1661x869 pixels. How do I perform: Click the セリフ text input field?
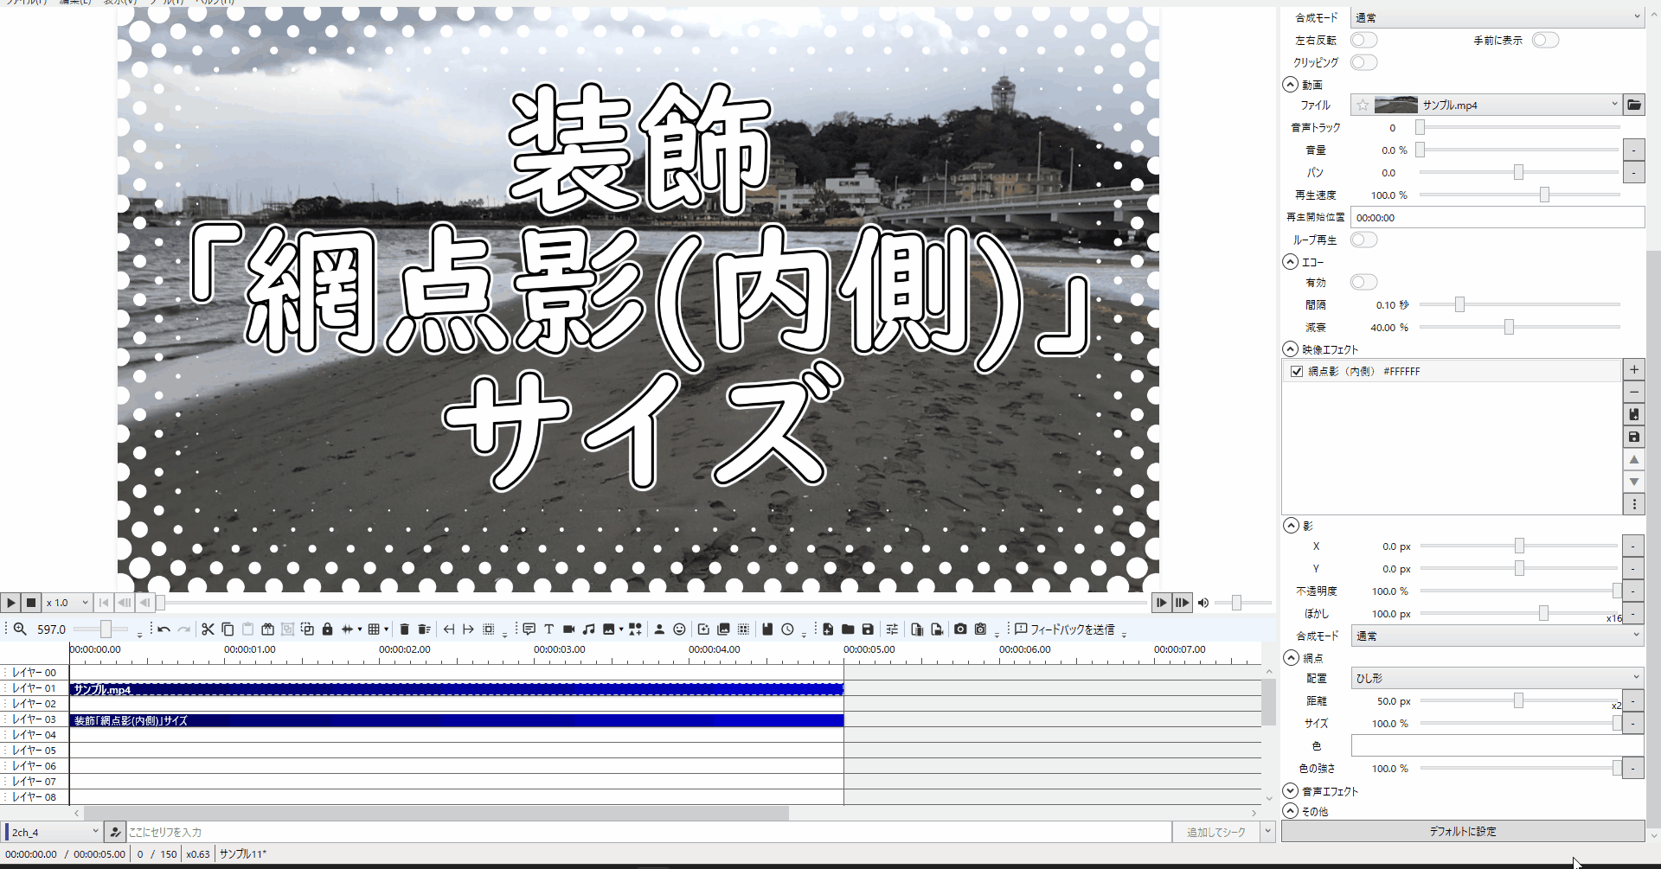(649, 832)
